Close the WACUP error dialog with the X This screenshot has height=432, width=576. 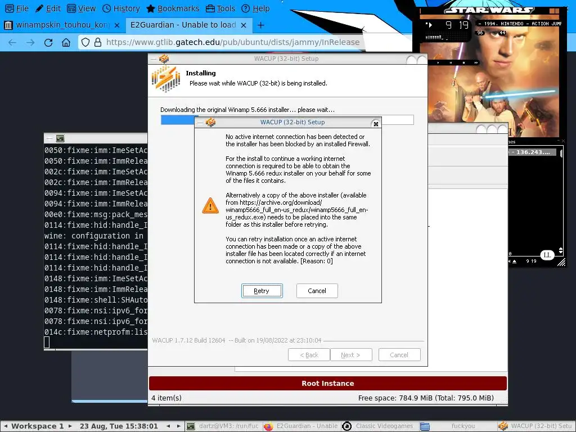coord(376,124)
